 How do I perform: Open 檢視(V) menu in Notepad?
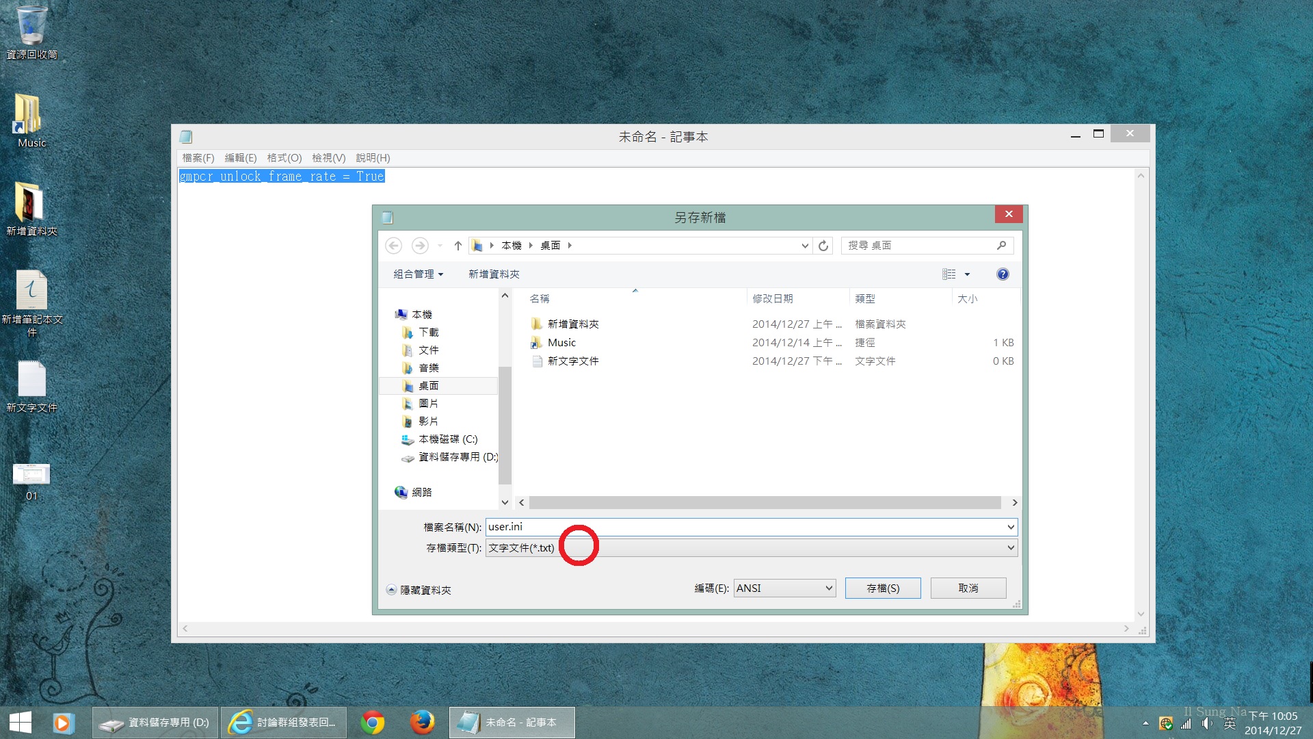(x=329, y=158)
